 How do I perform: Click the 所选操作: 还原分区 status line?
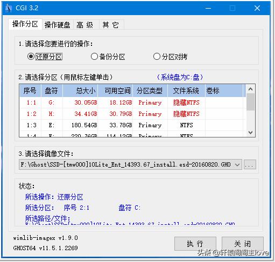[x=54, y=197]
